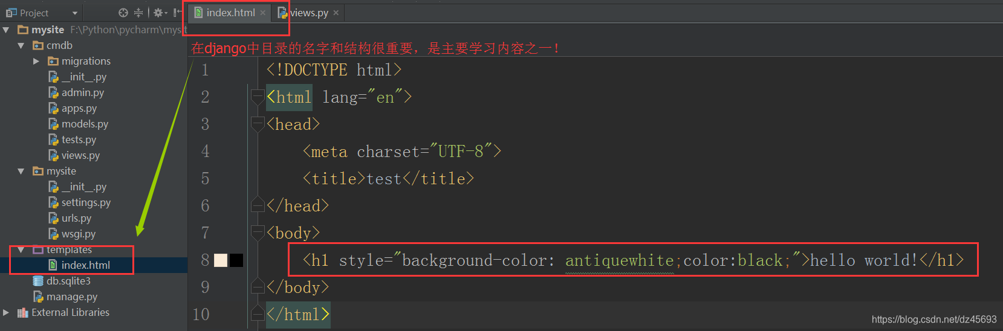
Task: Click the mysite project path label
Action: 128,30
